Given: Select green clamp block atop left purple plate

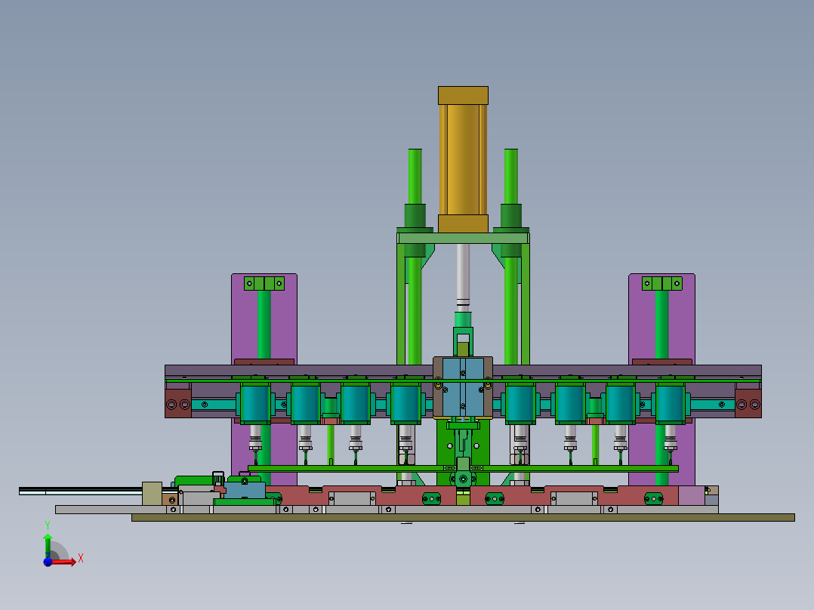Looking at the screenshot, I should coord(264,283).
